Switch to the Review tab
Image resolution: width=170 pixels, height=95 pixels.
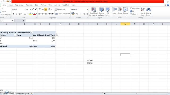click(43, 5)
